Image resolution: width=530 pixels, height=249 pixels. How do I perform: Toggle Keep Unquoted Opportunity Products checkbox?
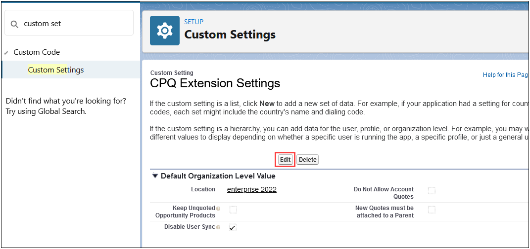(x=233, y=210)
